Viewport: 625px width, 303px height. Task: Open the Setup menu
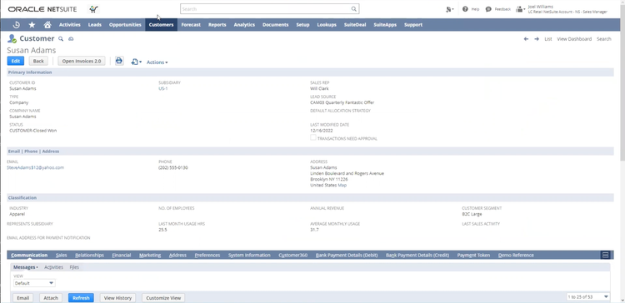click(x=303, y=25)
